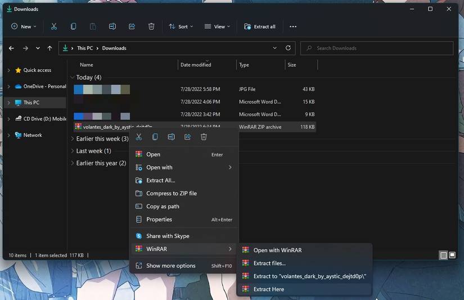464x300 pixels.
Task: Open the Sort dropdown
Action: [x=181, y=26]
